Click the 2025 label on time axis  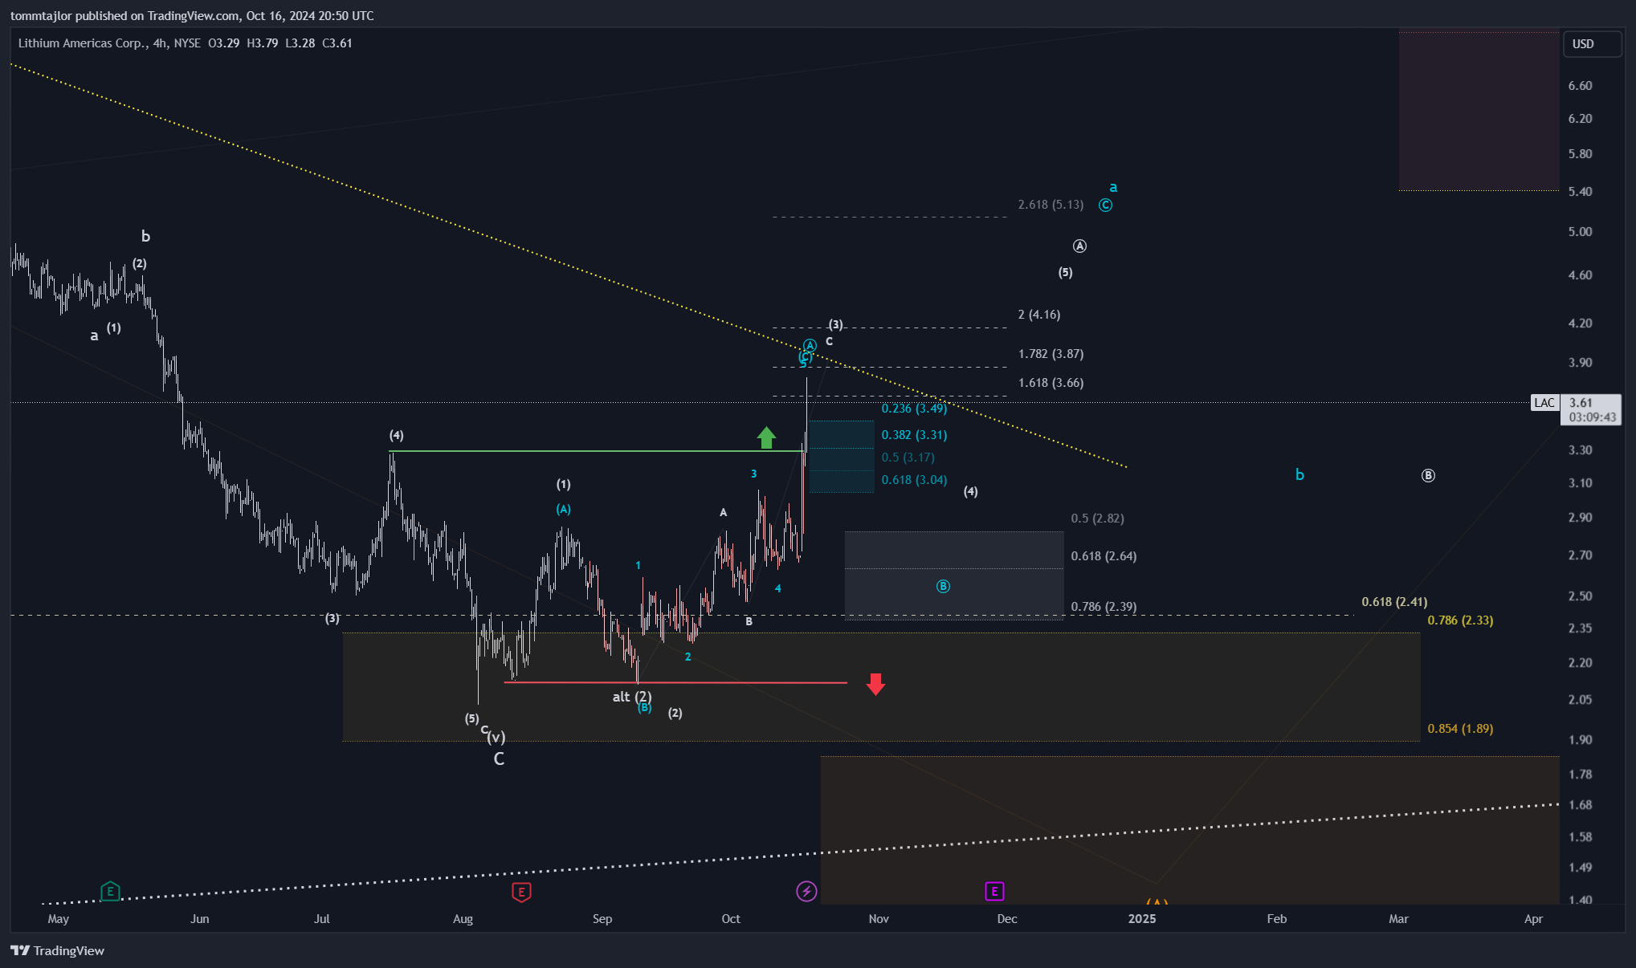1142,919
